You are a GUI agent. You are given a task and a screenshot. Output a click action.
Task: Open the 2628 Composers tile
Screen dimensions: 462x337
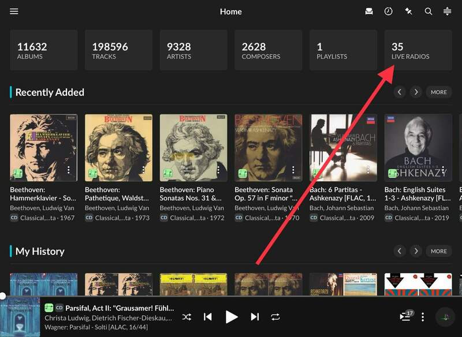(269, 50)
